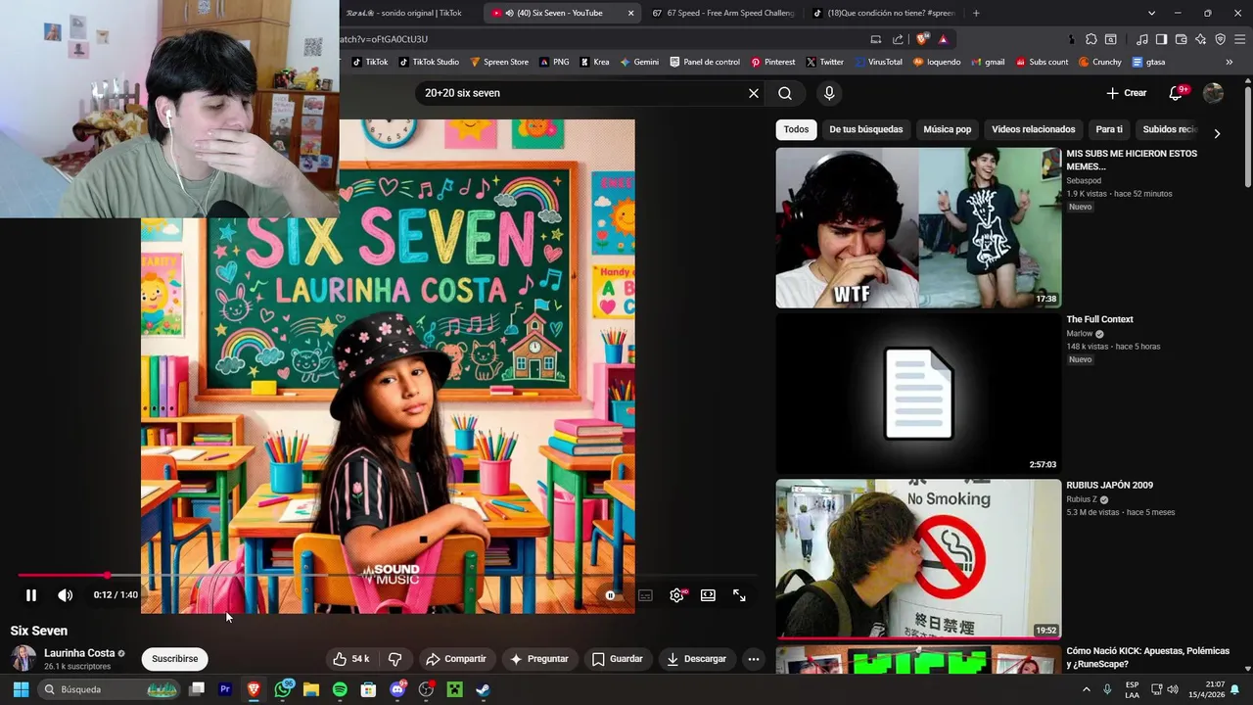
Task: Open the account avatar menu
Action: [x=1213, y=93]
